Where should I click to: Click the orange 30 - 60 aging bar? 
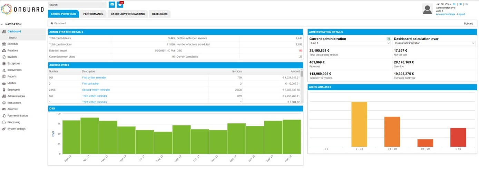(x=392, y=132)
